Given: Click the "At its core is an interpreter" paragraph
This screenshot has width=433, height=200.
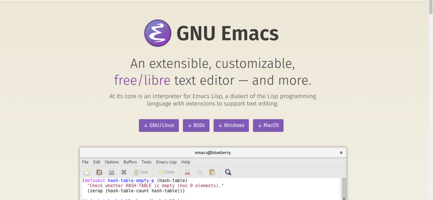Looking at the screenshot, I should click(213, 100).
